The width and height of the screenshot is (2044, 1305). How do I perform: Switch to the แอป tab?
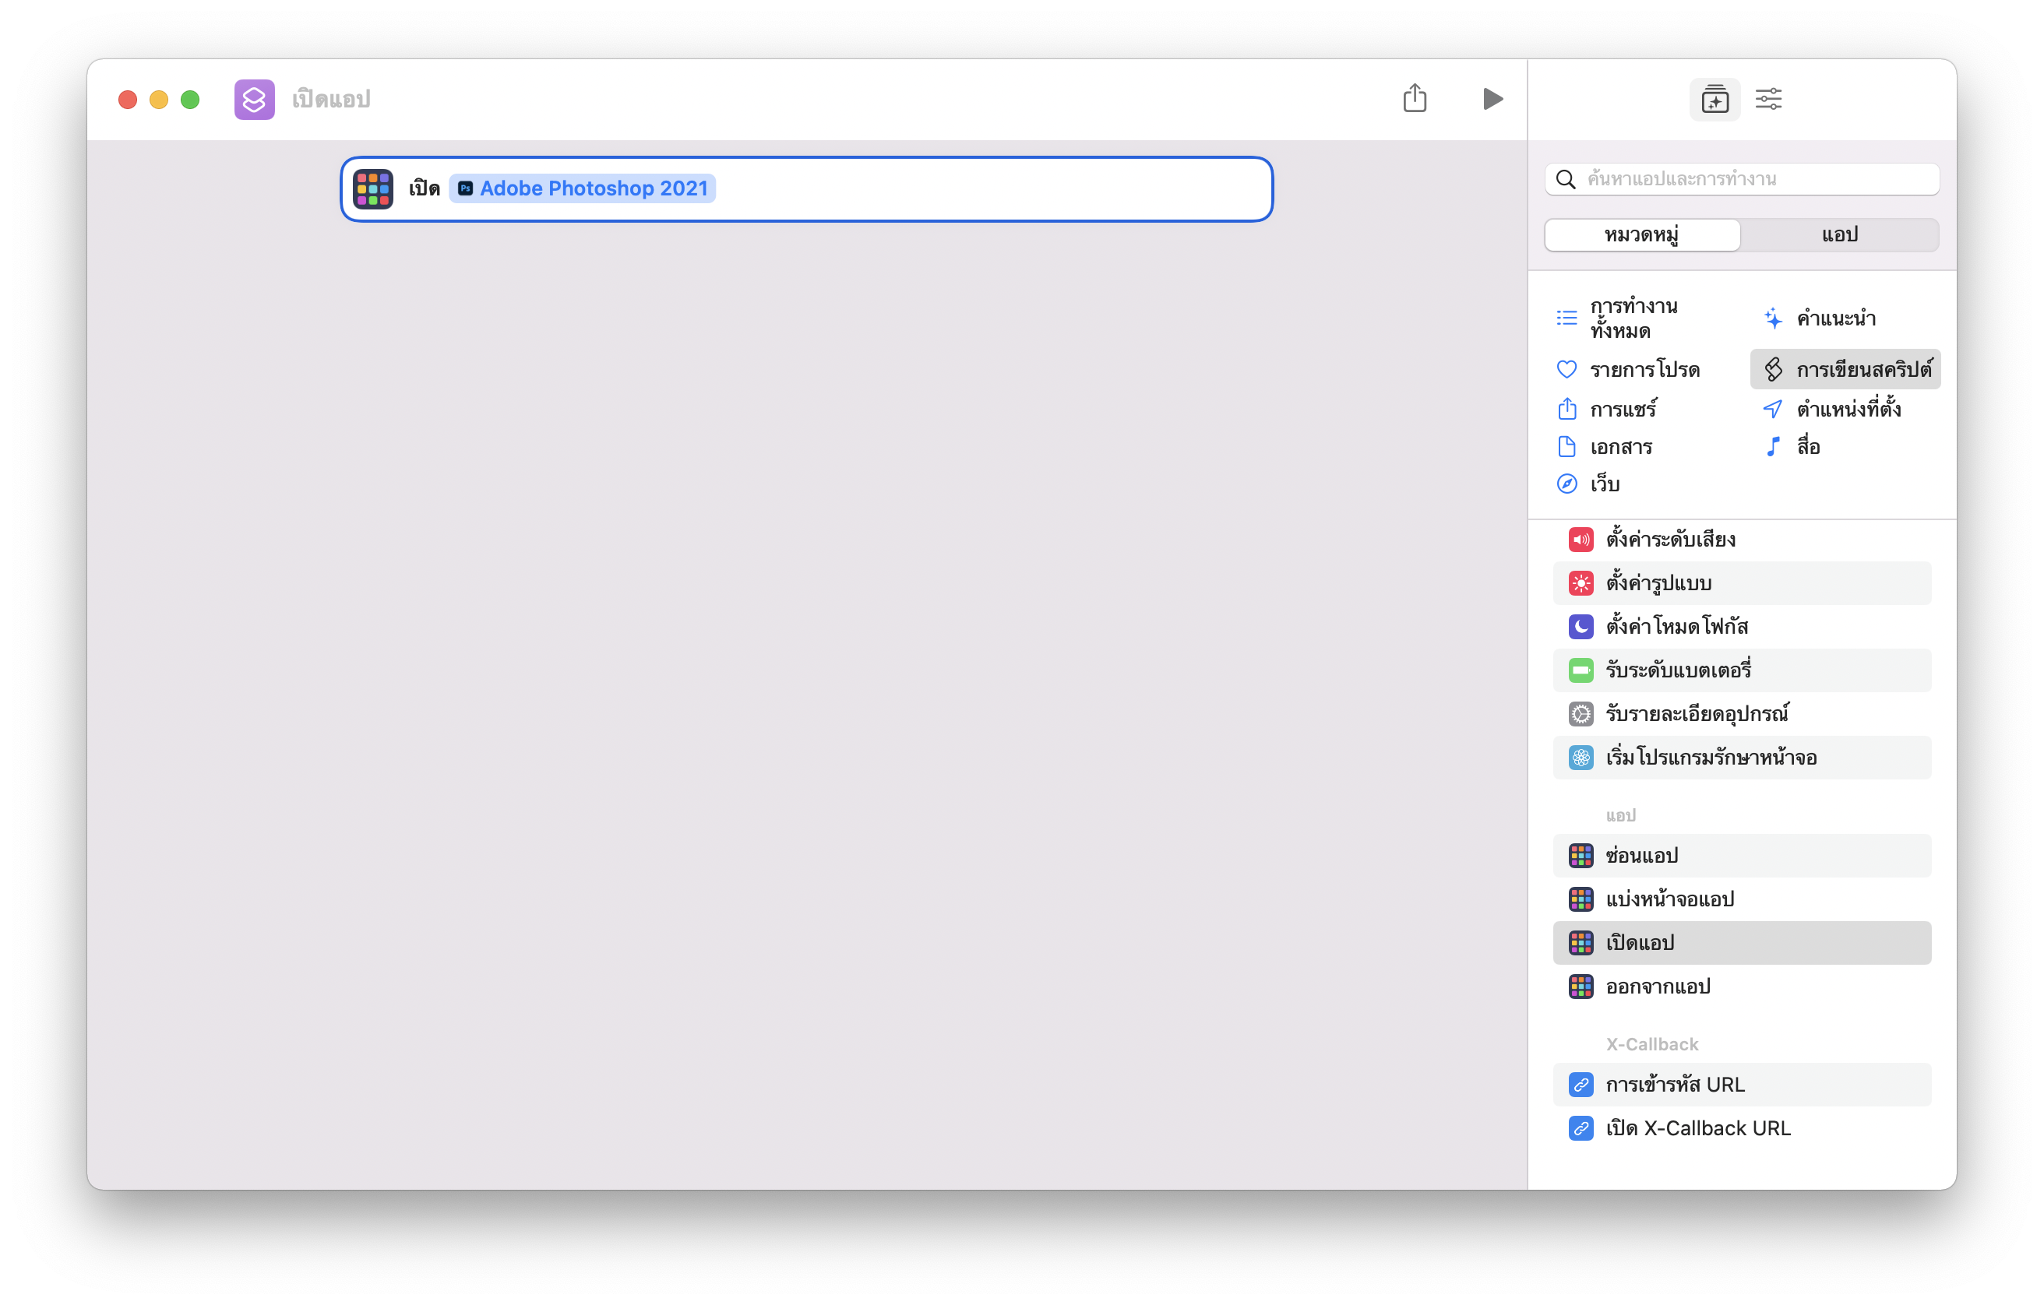click(1839, 235)
